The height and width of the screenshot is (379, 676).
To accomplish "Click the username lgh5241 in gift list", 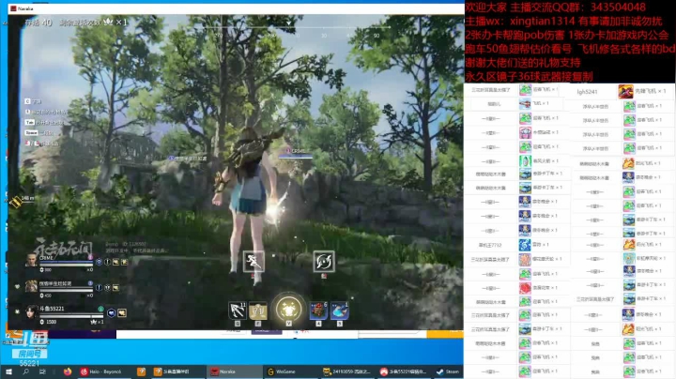I will [587, 92].
